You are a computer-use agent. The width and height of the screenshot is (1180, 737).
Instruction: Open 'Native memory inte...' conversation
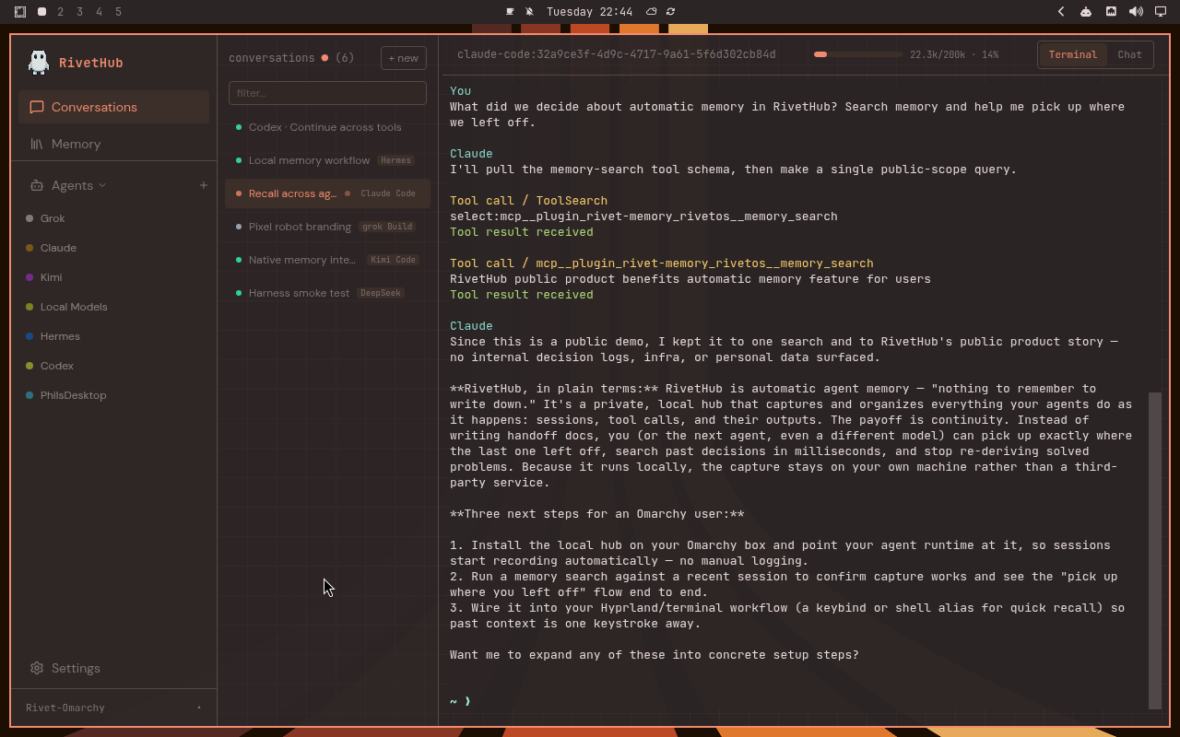point(327,260)
